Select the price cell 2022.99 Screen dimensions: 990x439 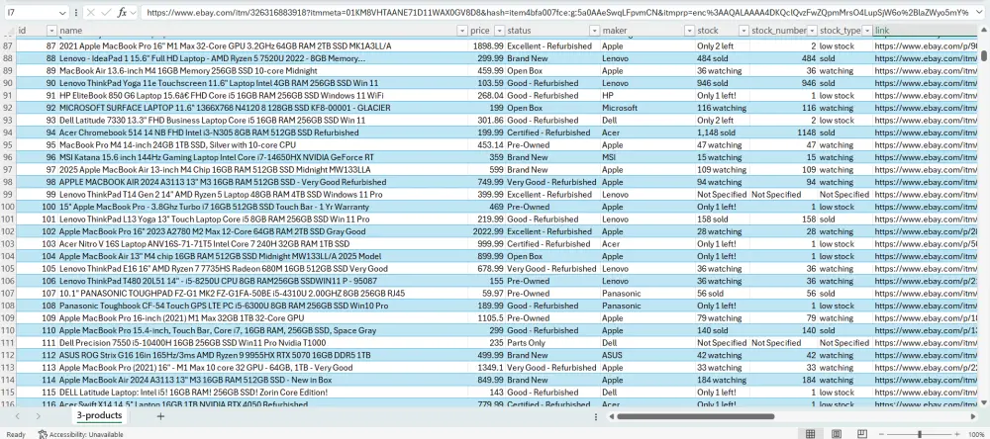pos(487,231)
